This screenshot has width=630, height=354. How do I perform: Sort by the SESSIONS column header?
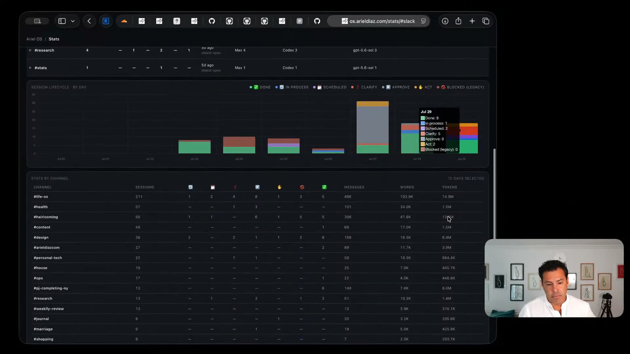pyautogui.click(x=145, y=187)
